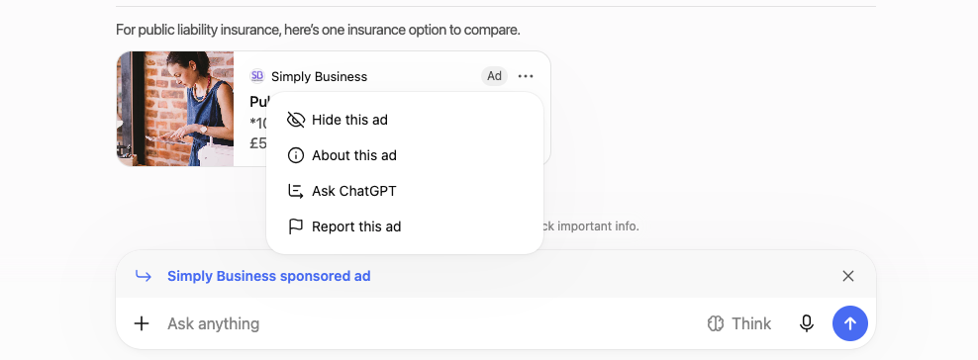Send the message with the blue arrow
This screenshot has width=978, height=360.
pyautogui.click(x=850, y=323)
